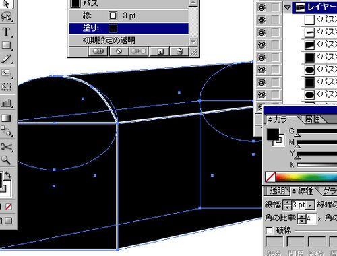Switch to the 属性 tab
Screen dimensions: 337x256
312,119
